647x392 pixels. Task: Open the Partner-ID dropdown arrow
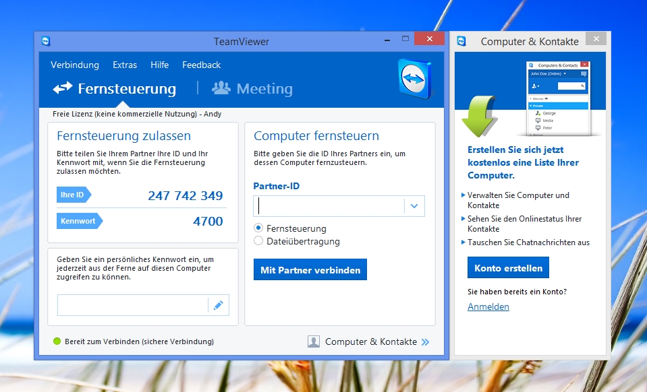click(x=414, y=206)
